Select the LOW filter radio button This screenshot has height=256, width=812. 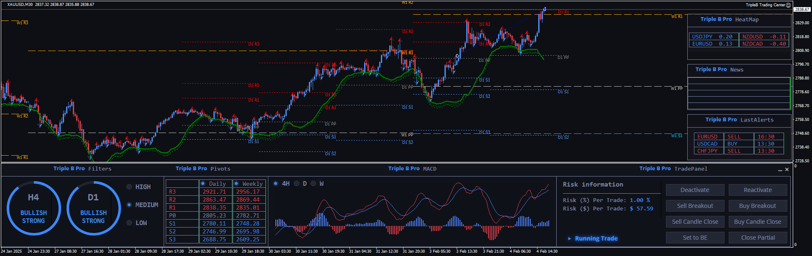coord(129,223)
